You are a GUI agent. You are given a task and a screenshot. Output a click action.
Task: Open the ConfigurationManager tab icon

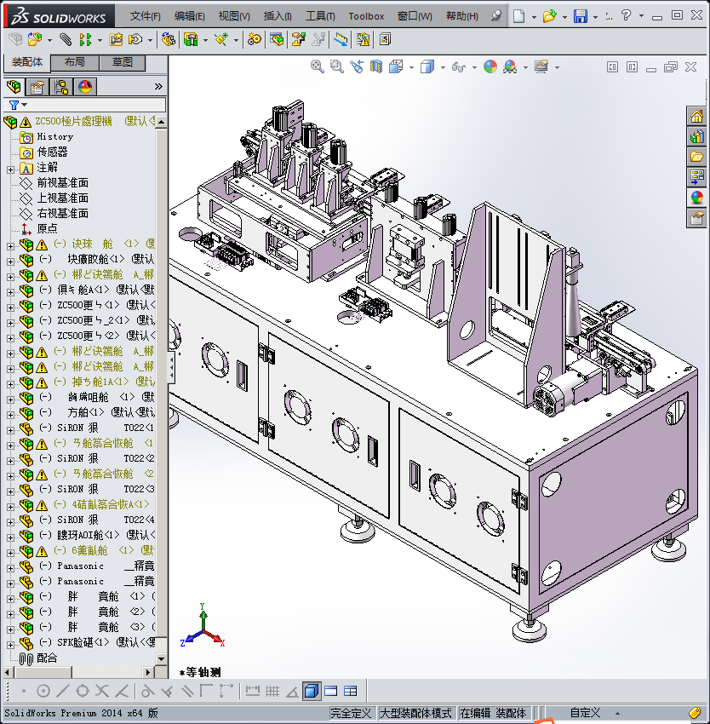point(61,87)
